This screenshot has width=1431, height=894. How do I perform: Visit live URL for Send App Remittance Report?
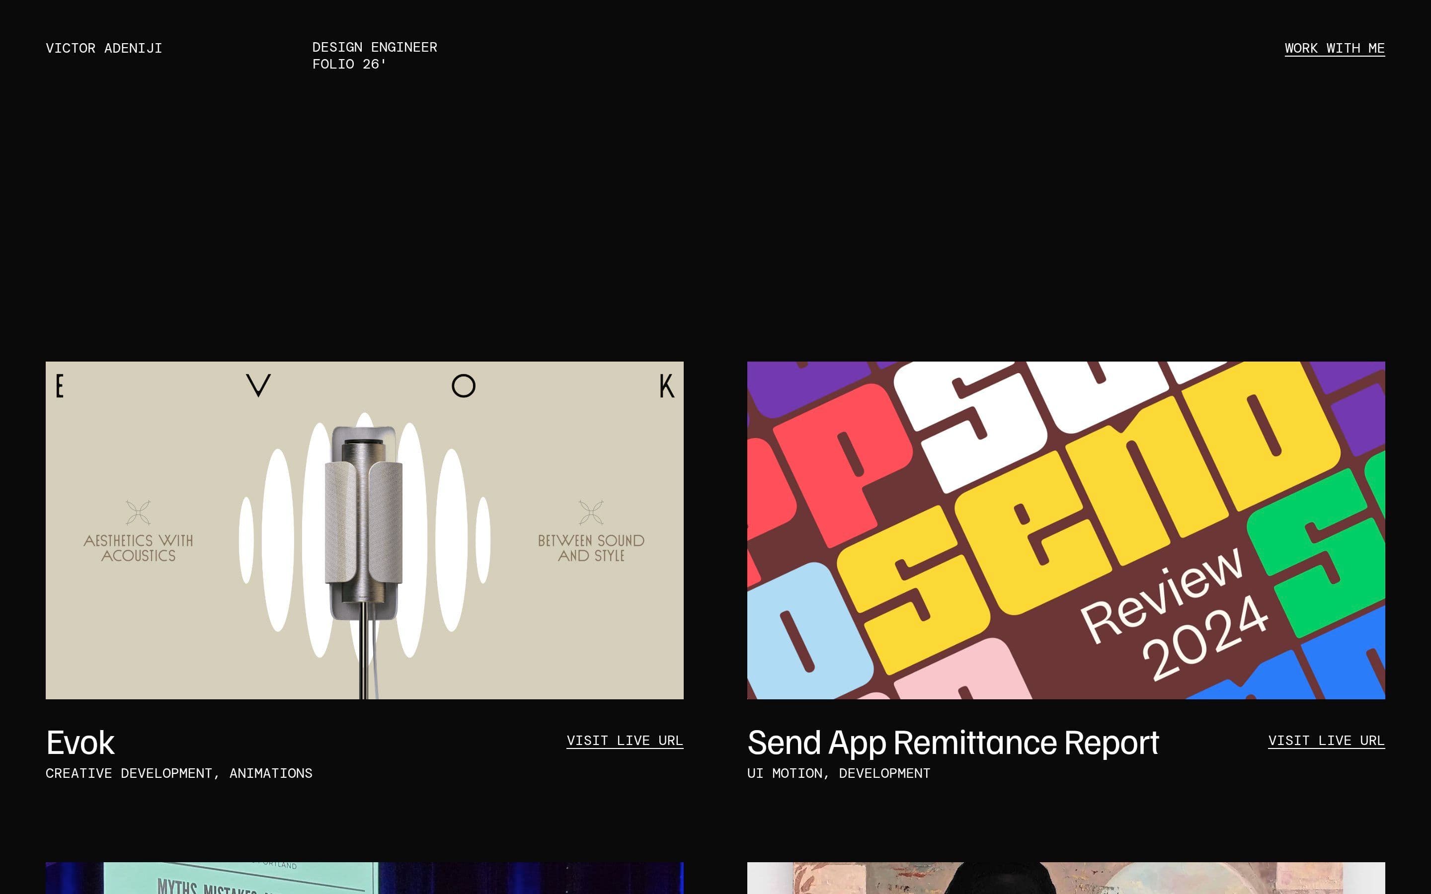[x=1326, y=741]
